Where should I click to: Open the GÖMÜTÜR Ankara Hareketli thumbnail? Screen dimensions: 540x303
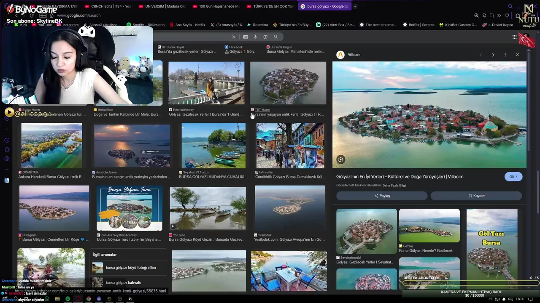52,146
